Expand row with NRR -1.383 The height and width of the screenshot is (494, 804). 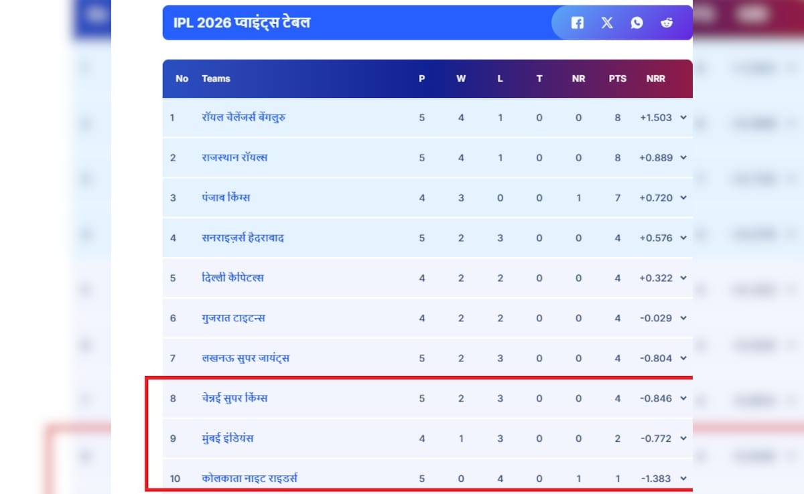pyautogui.click(x=683, y=479)
